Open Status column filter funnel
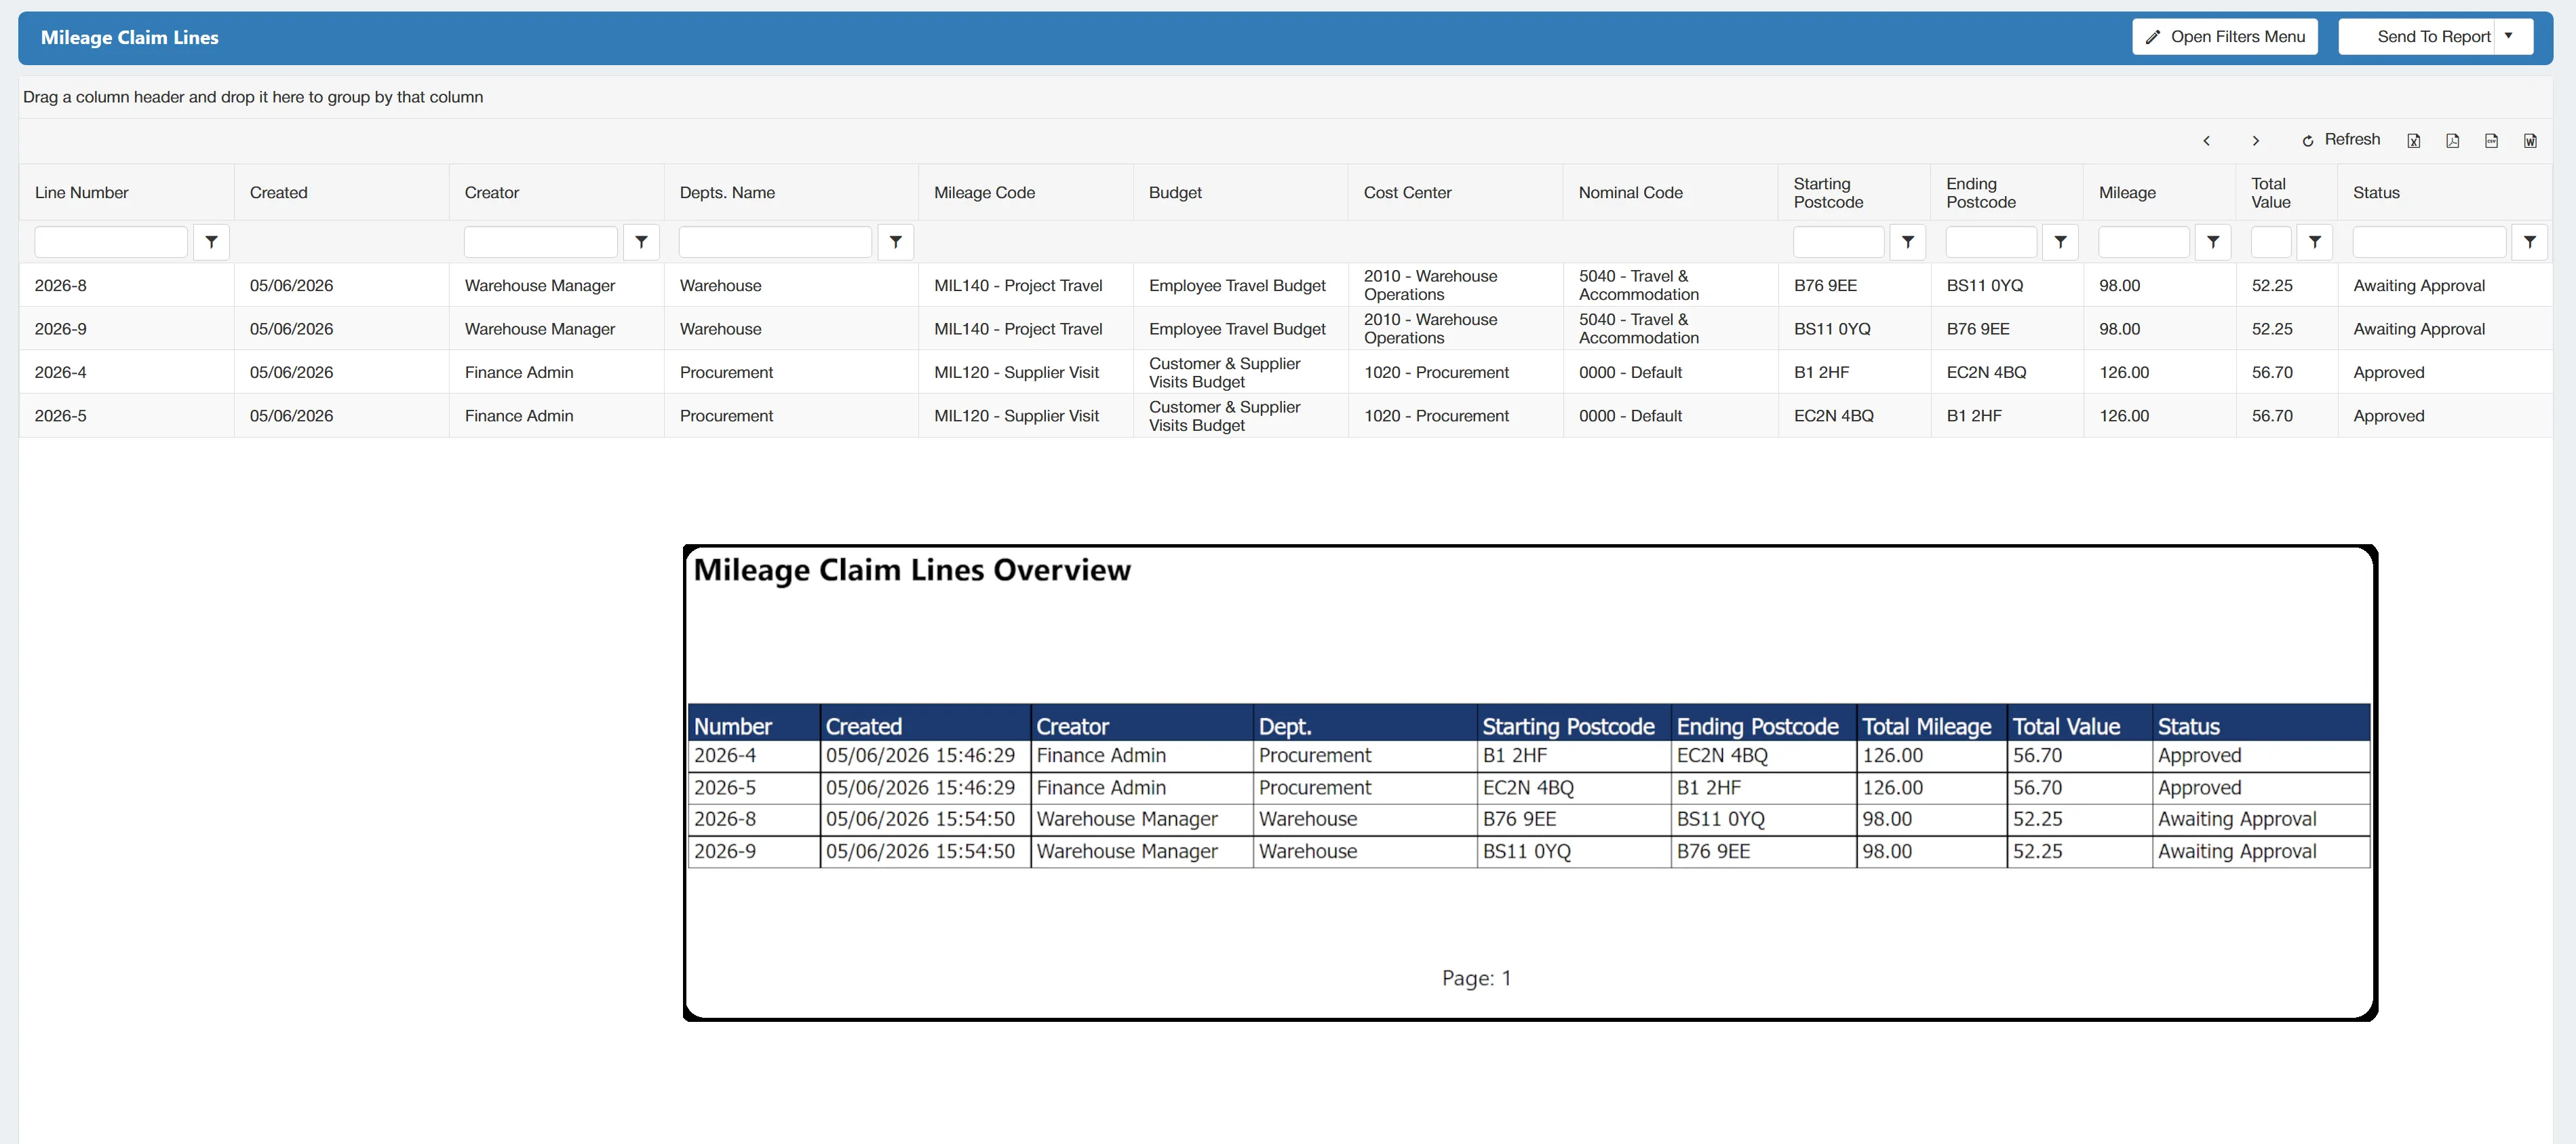This screenshot has height=1144, width=2576. pos(2529,242)
